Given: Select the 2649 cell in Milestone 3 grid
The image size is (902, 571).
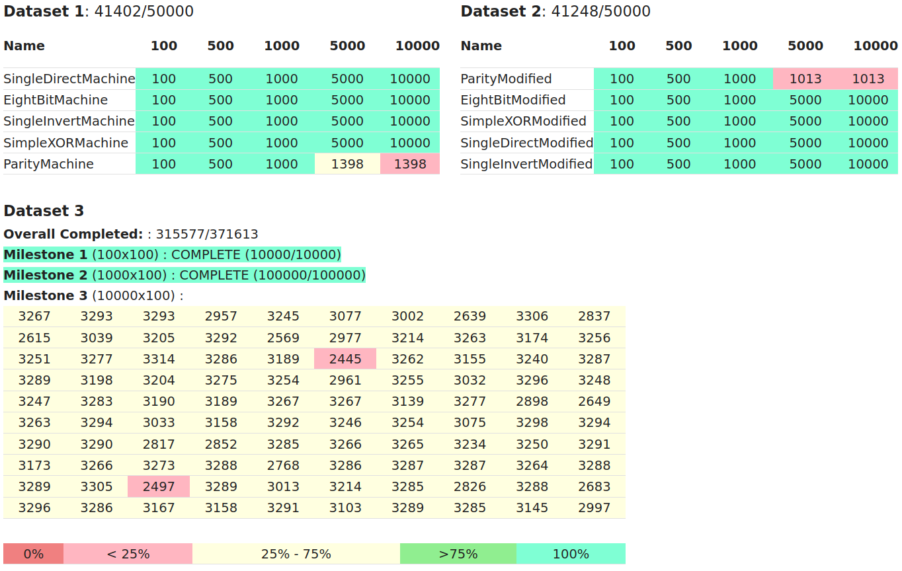Looking at the screenshot, I should point(594,401).
